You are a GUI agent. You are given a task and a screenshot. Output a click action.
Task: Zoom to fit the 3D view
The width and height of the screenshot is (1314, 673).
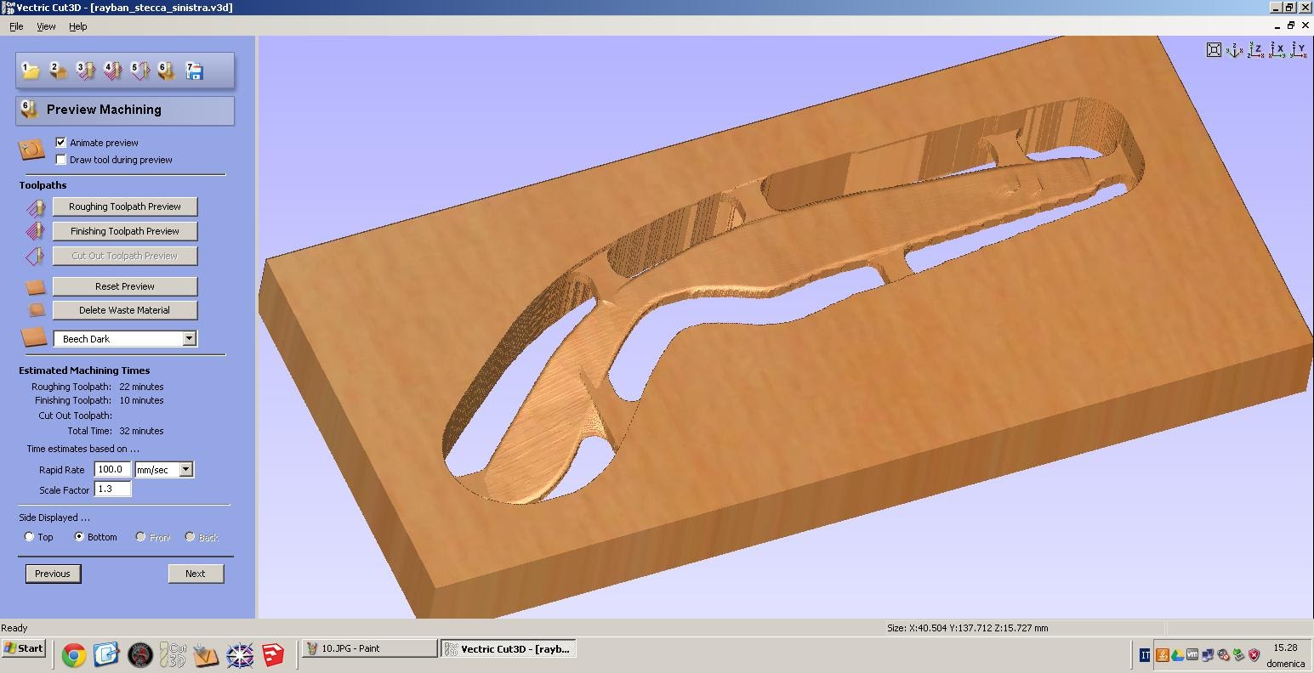pos(1214,50)
